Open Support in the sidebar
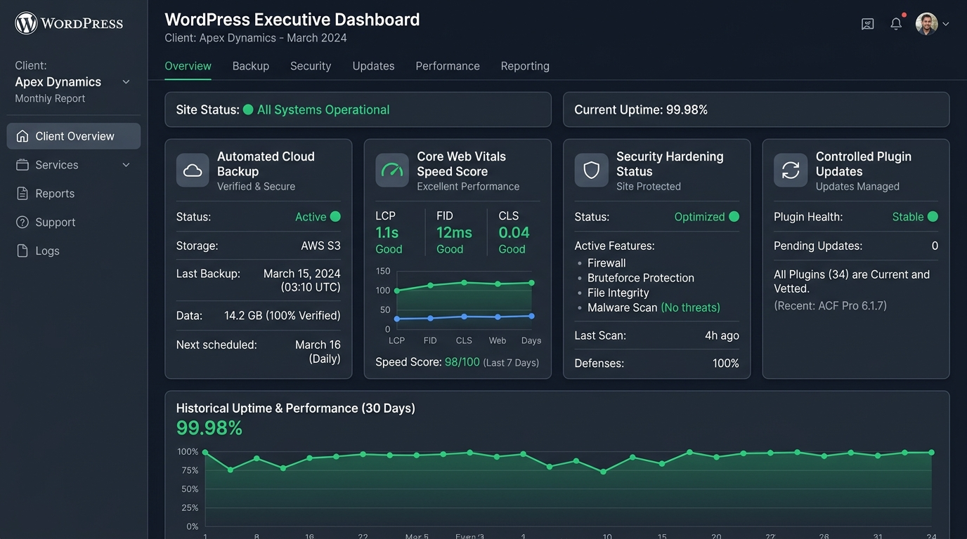This screenshot has height=539, width=967. pyautogui.click(x=74, y=222)
